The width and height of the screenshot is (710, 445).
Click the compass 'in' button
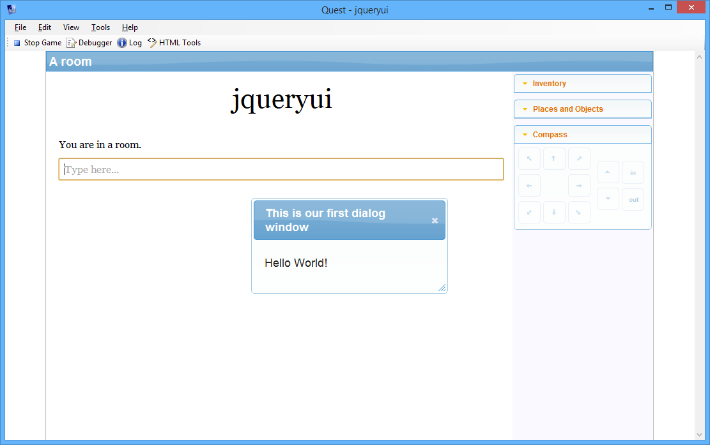633,173
